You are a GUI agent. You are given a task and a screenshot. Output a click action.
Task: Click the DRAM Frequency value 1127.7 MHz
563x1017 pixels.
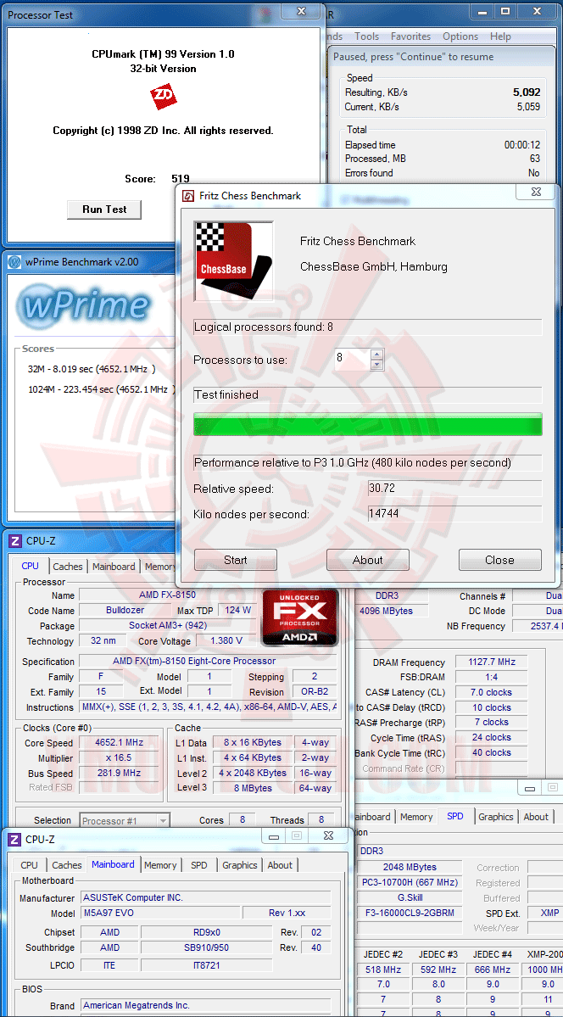491,662
